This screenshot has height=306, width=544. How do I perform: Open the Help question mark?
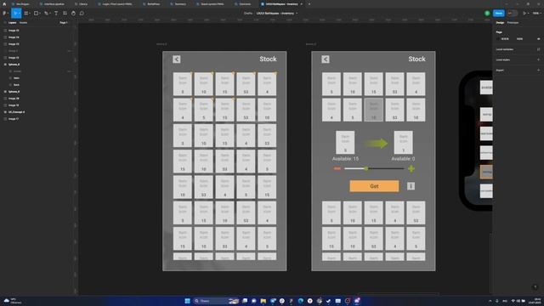(535, 287)
